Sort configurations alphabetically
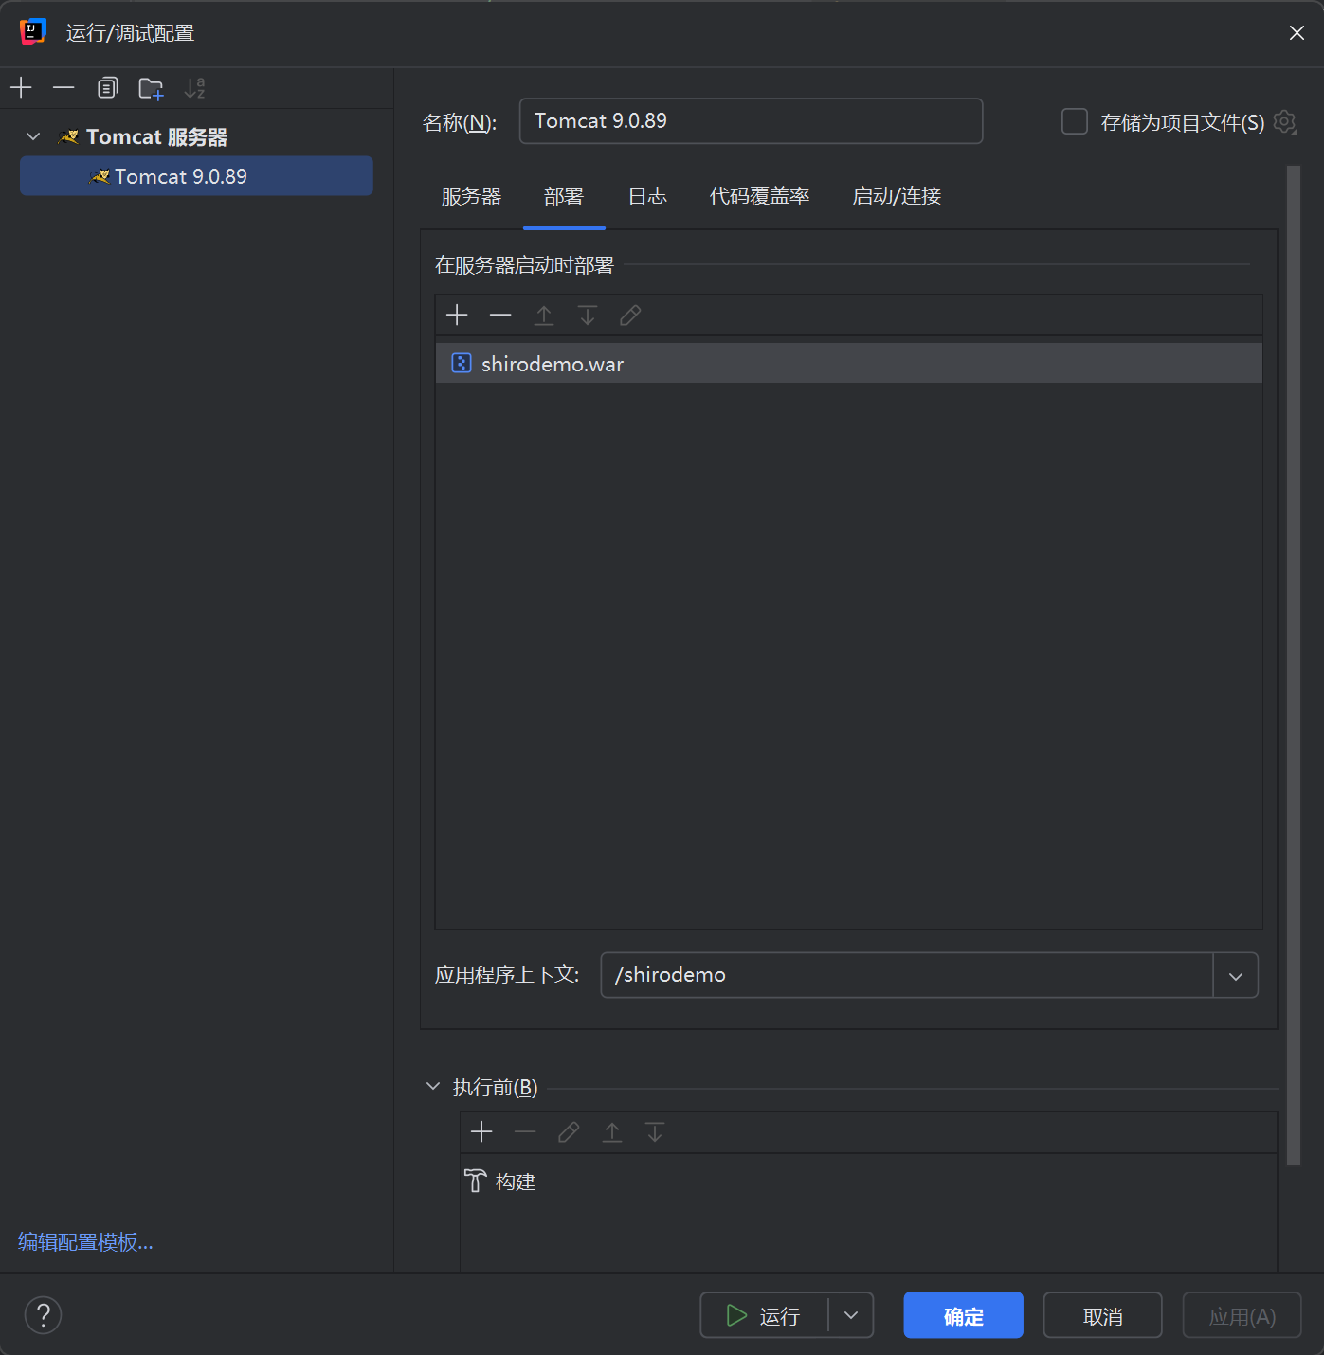 click(194, 88)
